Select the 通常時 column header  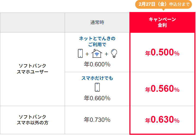point(97,22)
